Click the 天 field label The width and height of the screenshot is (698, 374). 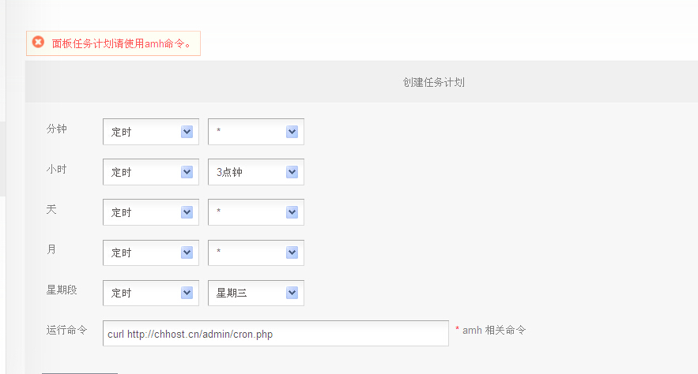[x=51, y=209]
